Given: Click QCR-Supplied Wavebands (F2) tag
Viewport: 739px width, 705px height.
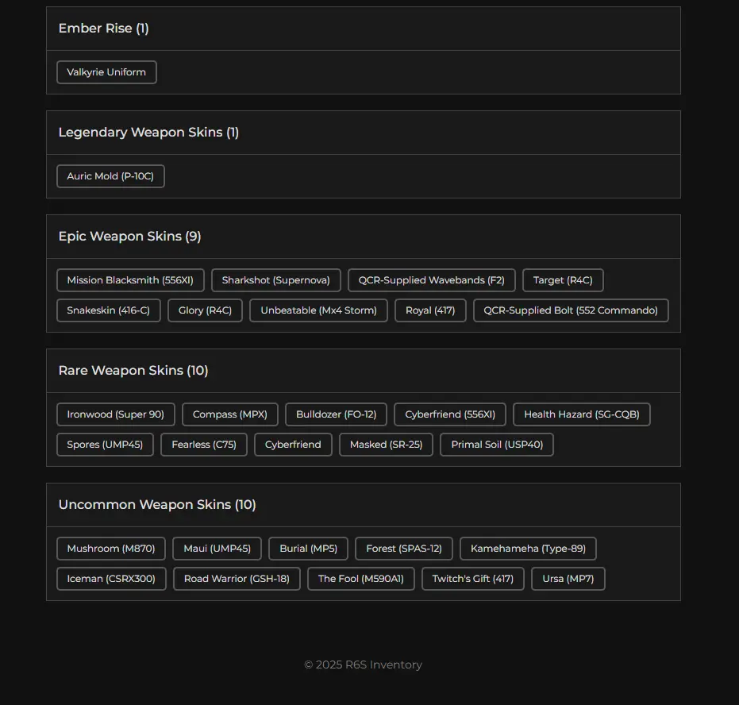Looking at the screenshot, I should point(431,280).
